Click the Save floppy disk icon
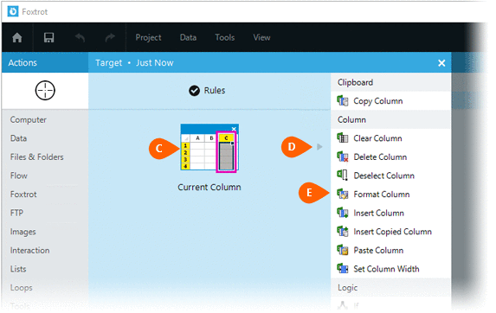The image size is (496, 313). [x=48, y=37]
